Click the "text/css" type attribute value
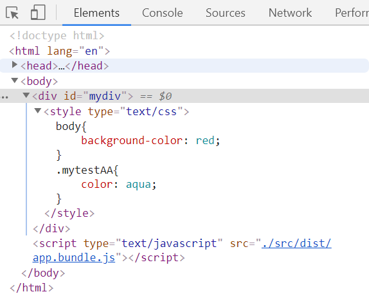The image size is (369, 303). pyautogui.click(x=151, y=111)
